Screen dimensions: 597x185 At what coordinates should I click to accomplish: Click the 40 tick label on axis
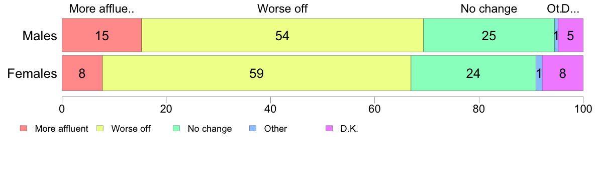[270, 108]
